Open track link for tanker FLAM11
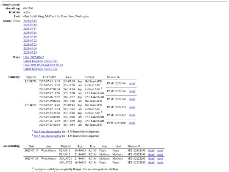The width and height of the screenshot is (229, 172). pos(160,150)
